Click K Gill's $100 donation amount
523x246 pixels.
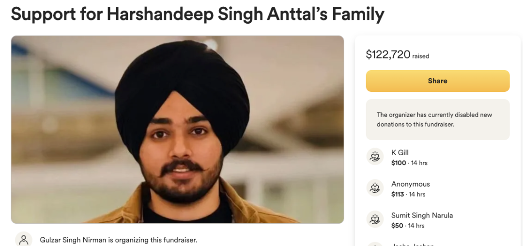point(399,163)
